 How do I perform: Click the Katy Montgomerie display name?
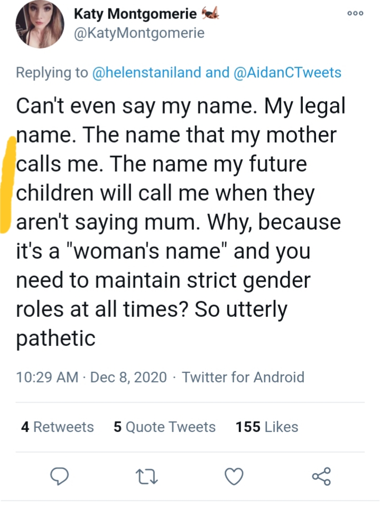point(135,14)
